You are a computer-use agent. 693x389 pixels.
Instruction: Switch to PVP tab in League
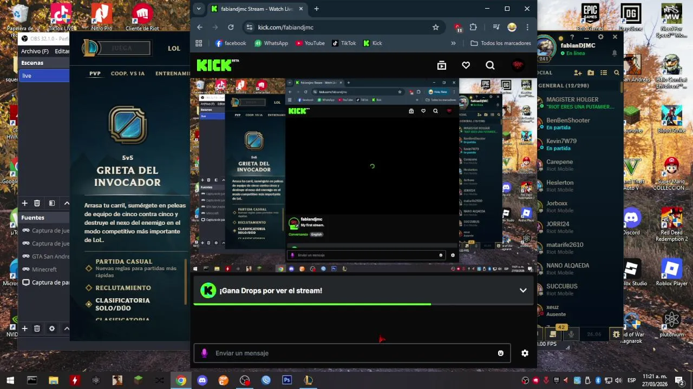95,73
